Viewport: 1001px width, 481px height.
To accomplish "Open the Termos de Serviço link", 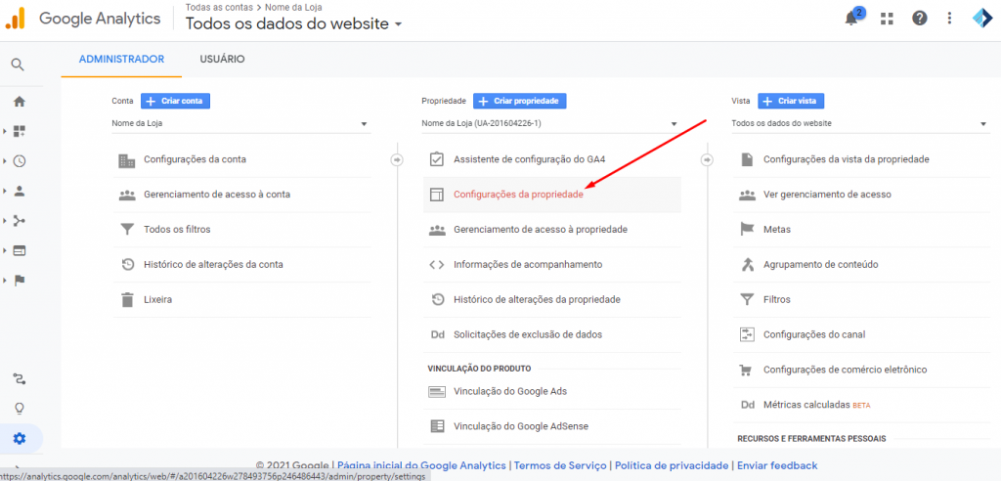I will coord(561,465).
